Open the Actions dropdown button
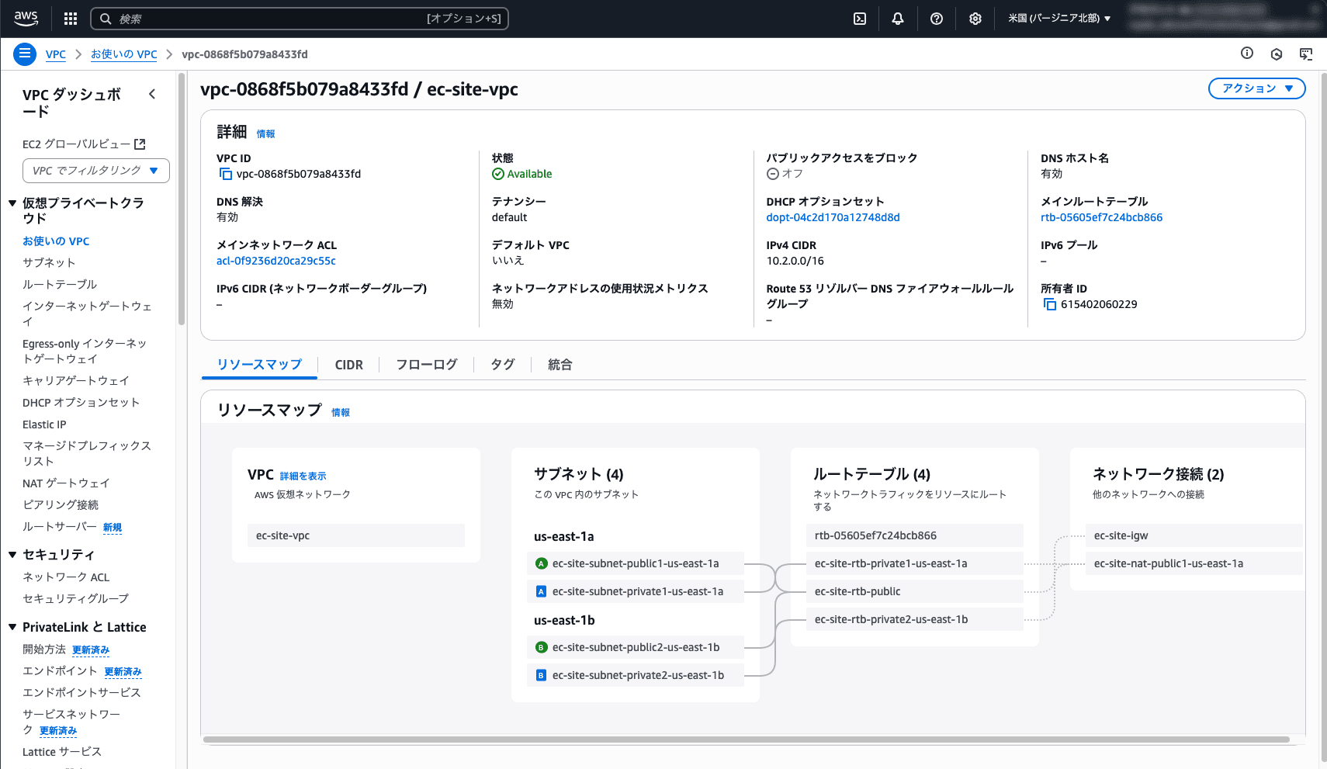The image size is (1327, 769). point(1256,88)
